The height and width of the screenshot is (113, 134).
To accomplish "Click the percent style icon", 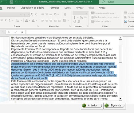I will tap(81, 18).
